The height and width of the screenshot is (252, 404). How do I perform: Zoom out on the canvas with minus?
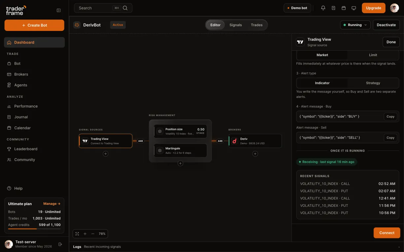(x=93, y=234)
